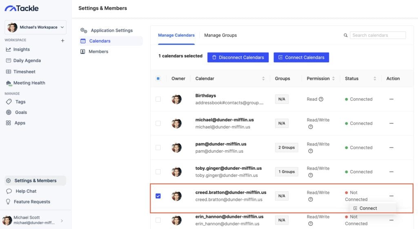Image resolution: width=418 pixels, height=229 pixels.
Task: Toggle the select-all calendars checkbox
Action: point(158,78)
